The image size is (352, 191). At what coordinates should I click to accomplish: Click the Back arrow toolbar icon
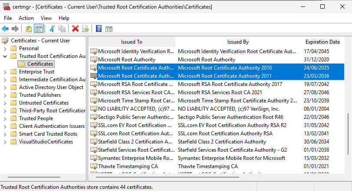5,29
